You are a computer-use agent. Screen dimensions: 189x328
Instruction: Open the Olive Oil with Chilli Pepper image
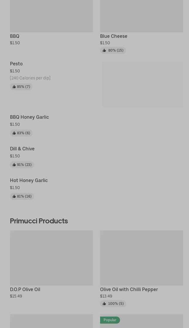click(x=141, y=258)
